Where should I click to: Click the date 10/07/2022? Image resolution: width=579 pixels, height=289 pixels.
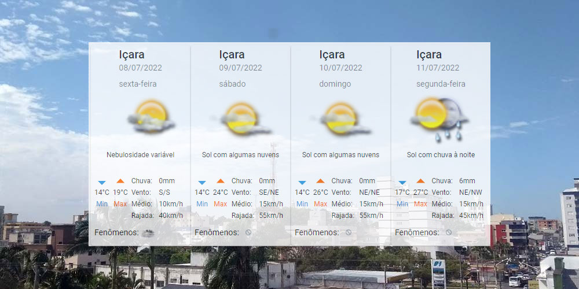tap(340, 68)
